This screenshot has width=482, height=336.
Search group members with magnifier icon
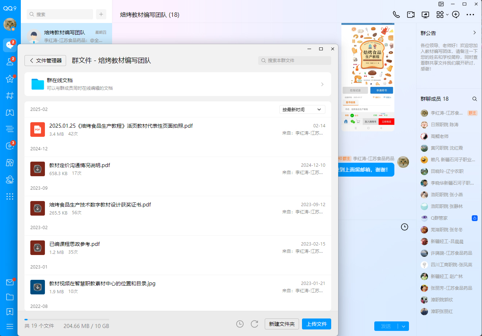click(475, 99)
